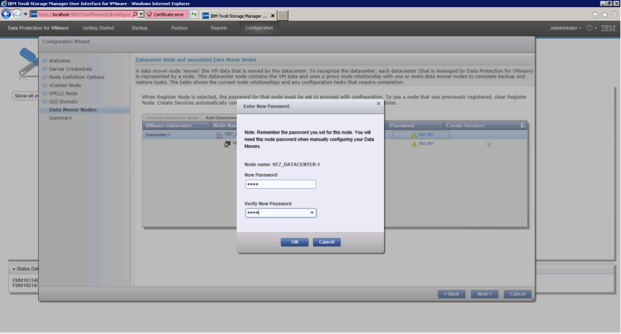Image resolution: width=621 pixels, height=334 pixels.
Task: Click the address bar URL field
Action: point(85,14)
